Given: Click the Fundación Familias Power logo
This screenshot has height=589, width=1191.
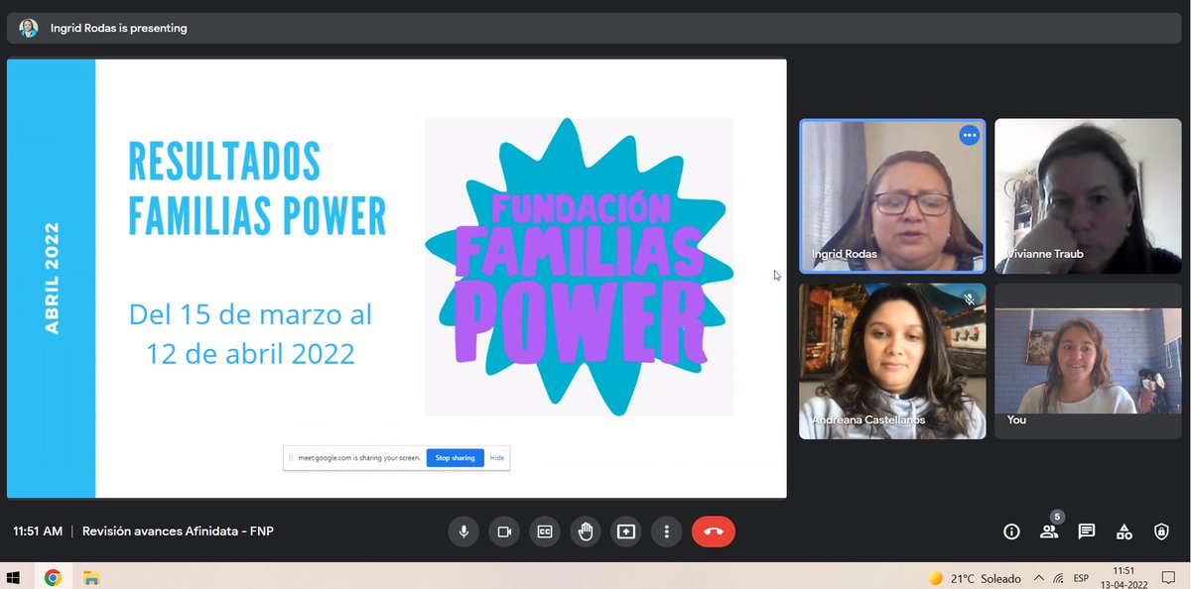Looking at the screenshot, I should point(580,267).
